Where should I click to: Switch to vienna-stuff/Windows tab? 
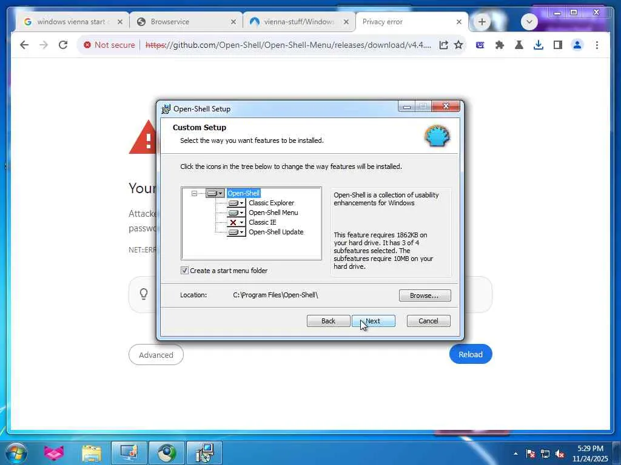pos(298,22)
